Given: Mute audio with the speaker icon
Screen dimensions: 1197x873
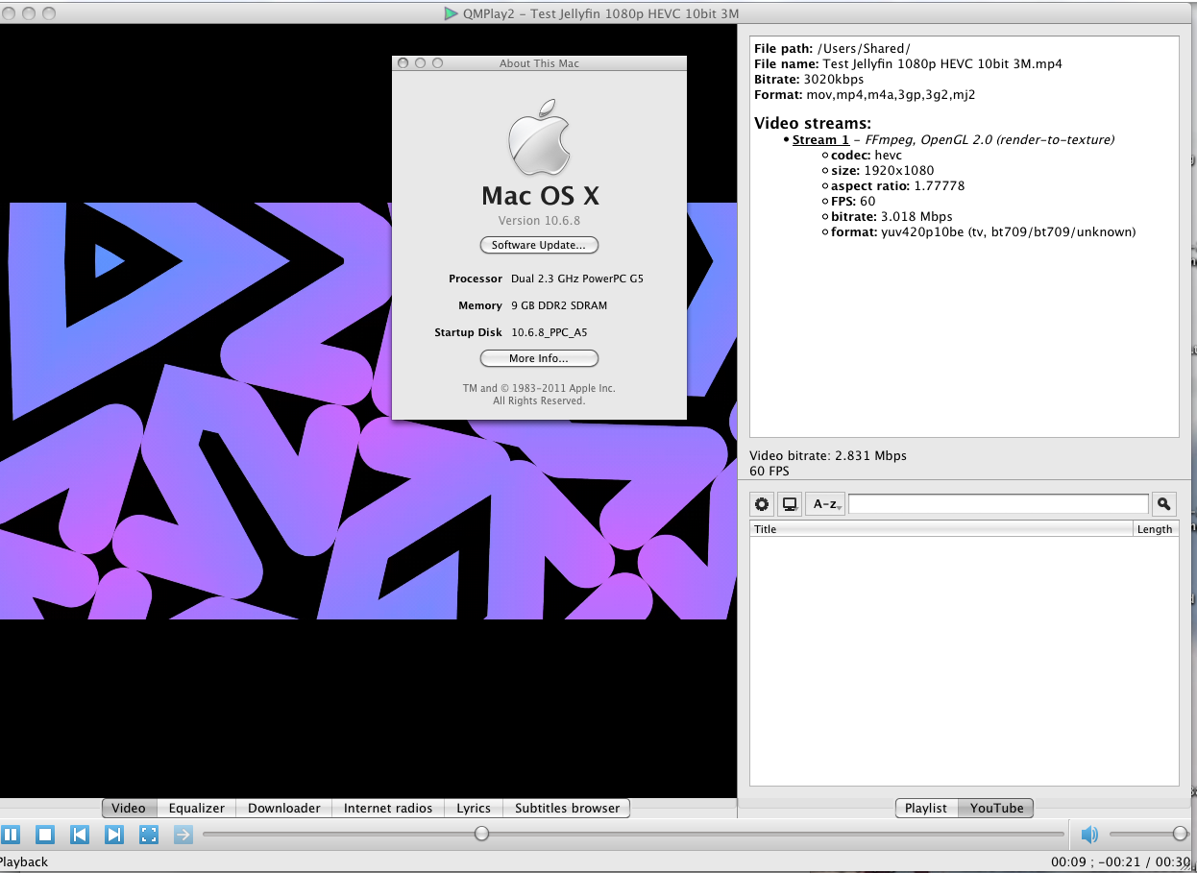Looking at the screenshot, I should (1088, 834).
